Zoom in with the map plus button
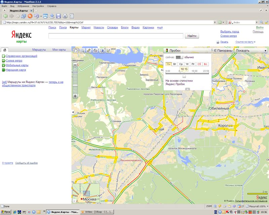The image size is (269, 215). pos(75,96)
